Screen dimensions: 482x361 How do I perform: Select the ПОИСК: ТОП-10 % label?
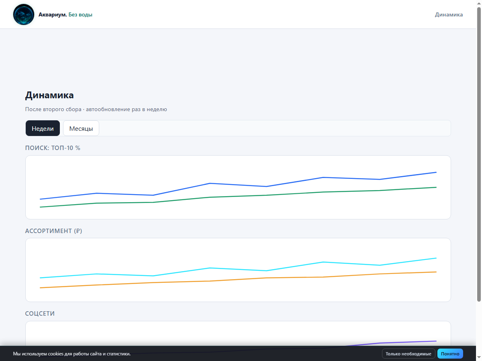(x=53, y=148)
